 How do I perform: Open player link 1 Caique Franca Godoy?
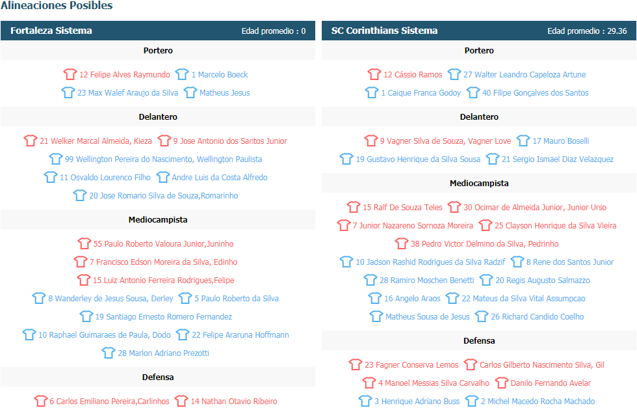421,92
